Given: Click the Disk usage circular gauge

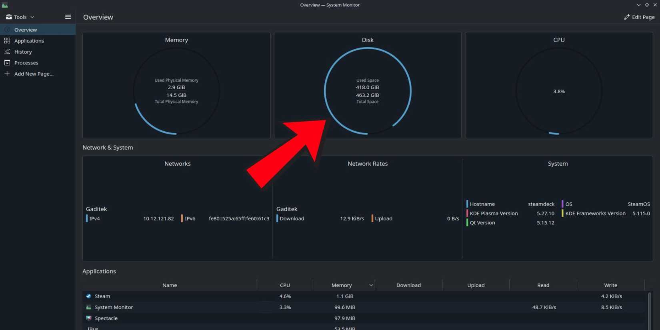Looking at the screenshot, I should [x=367, y=91].
